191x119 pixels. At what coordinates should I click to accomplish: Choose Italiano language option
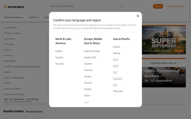[88, 76]
